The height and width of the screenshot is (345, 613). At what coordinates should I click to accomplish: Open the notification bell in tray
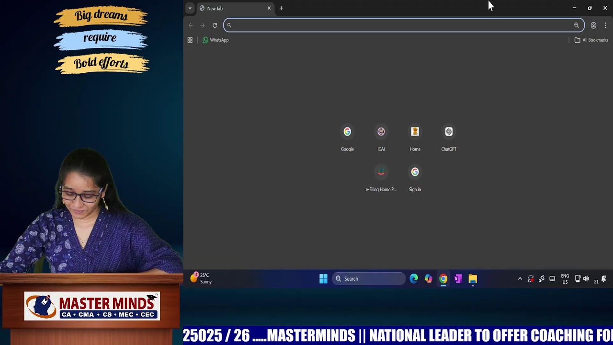coord(604,279)
